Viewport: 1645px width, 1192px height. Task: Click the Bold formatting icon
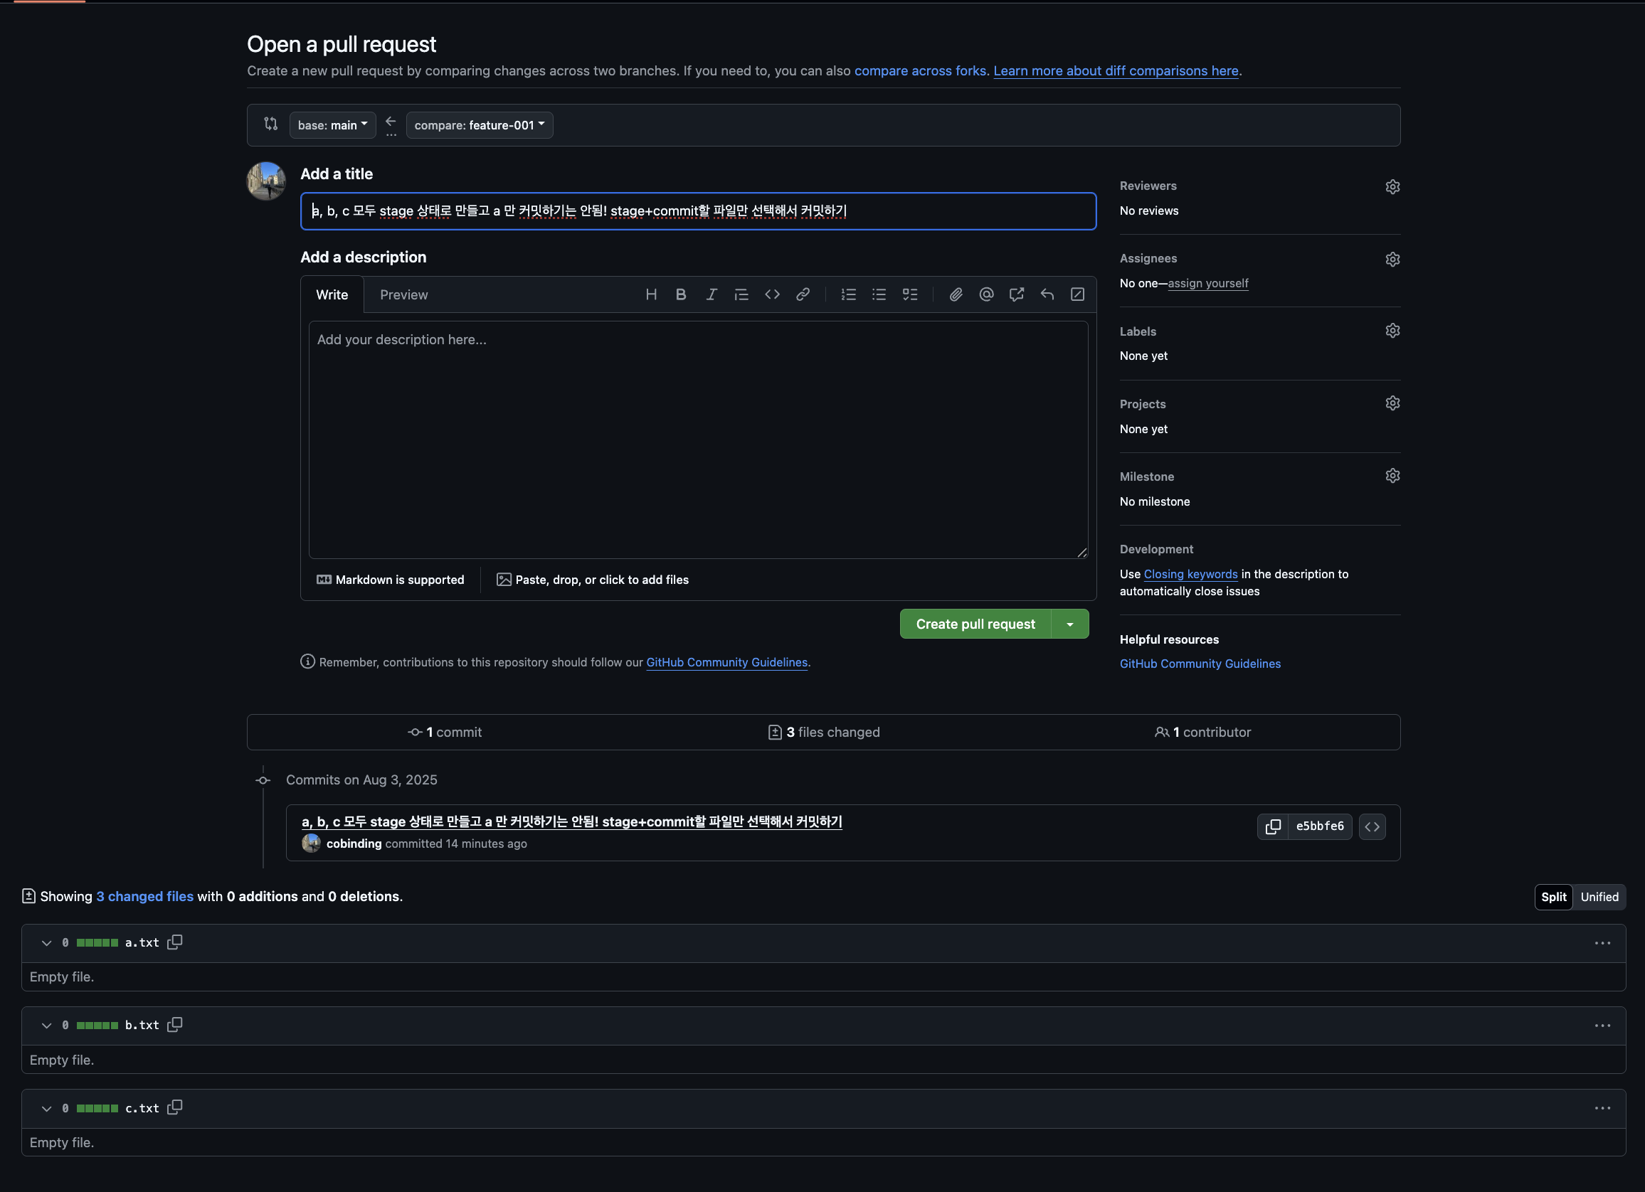coord(680,294)
